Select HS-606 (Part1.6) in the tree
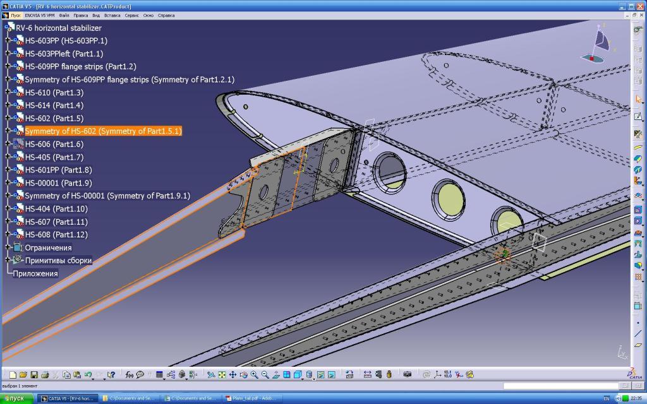Image resolution: width=647 pixels, height=404 pixels. pyautogui.click(x=54, y=144)
